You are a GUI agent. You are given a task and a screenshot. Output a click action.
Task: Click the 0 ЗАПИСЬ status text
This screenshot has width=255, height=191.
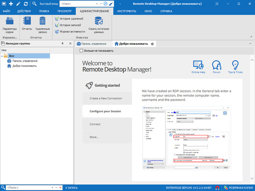point(72,188)
